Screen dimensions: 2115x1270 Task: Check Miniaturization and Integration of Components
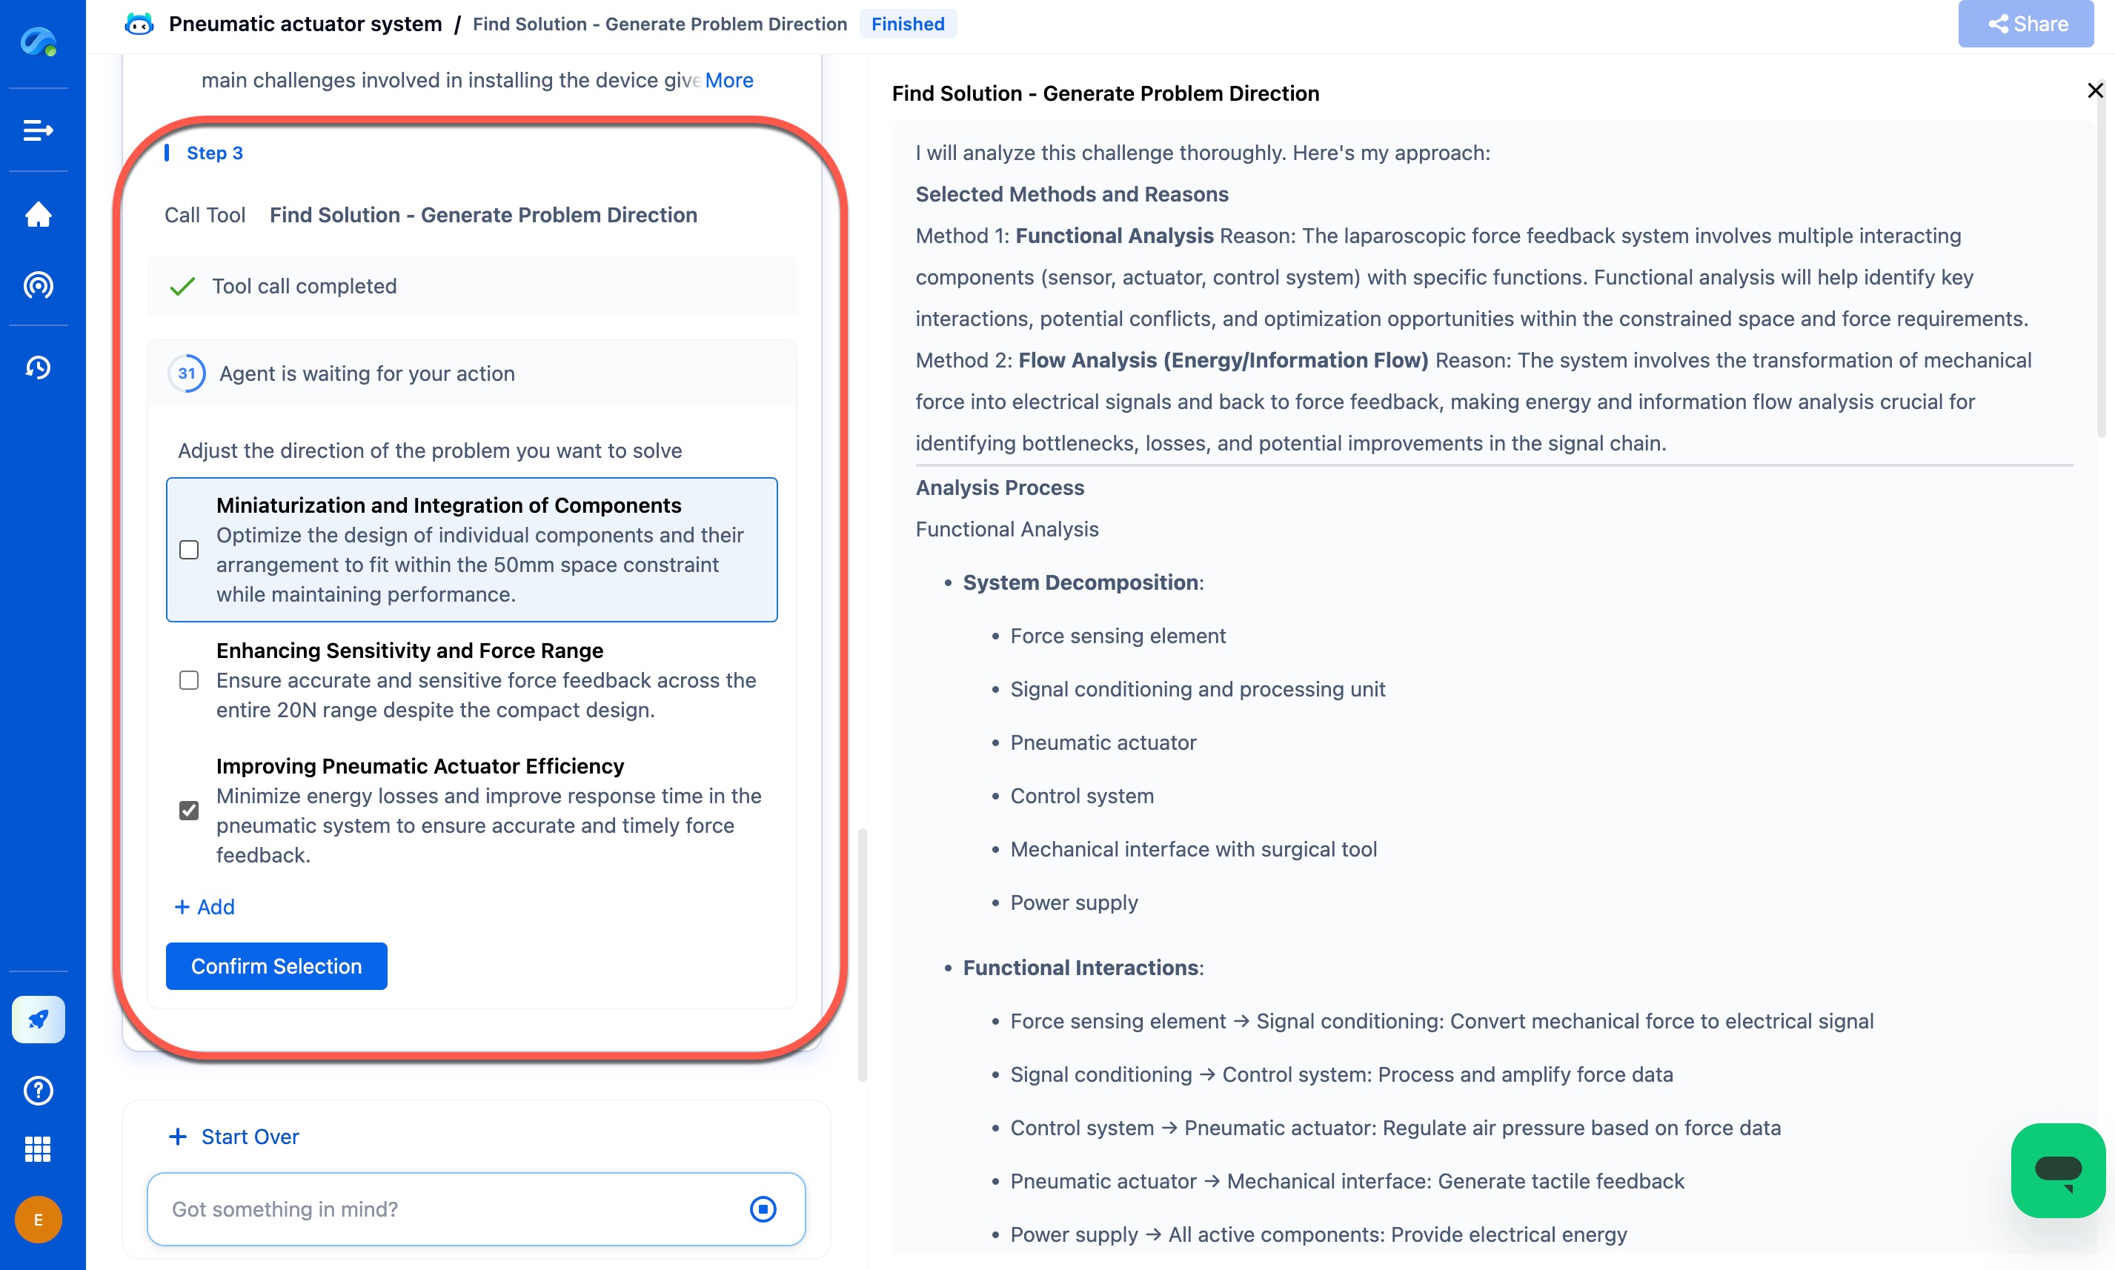click(x=189, y=550)
